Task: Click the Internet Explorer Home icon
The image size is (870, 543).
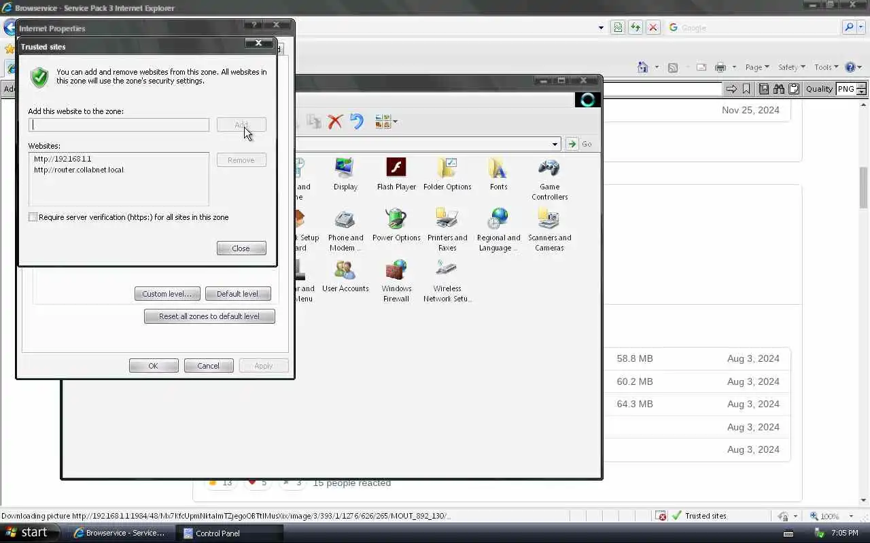Action: pyautogui.click(x=642, y=67)
